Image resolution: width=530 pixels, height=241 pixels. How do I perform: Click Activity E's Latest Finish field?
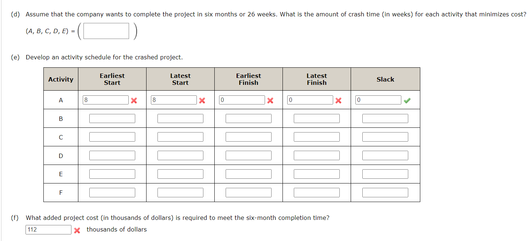pyautogui.click(x=316, y=174)
